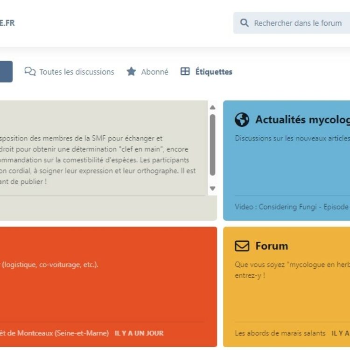This screenshot has height=350, width=350.
Task: Open the 'Actualités mycolog…' category heading
Action: (302, 120)
